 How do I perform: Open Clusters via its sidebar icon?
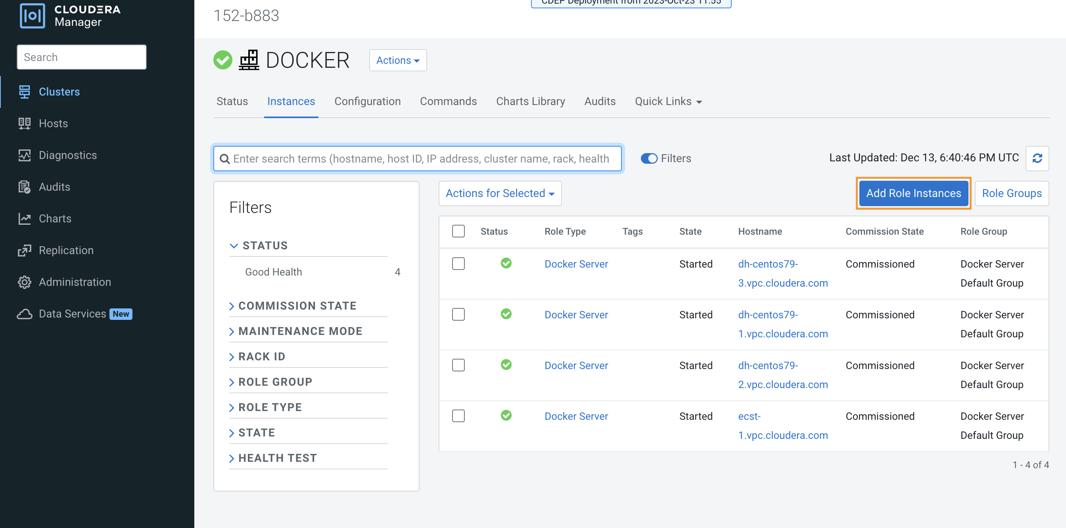[25, 92]
